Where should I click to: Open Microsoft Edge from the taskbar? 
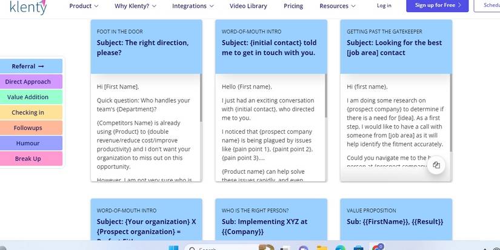(341, 248)
